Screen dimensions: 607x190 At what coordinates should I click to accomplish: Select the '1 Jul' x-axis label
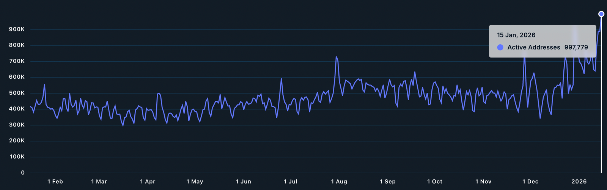290,182
